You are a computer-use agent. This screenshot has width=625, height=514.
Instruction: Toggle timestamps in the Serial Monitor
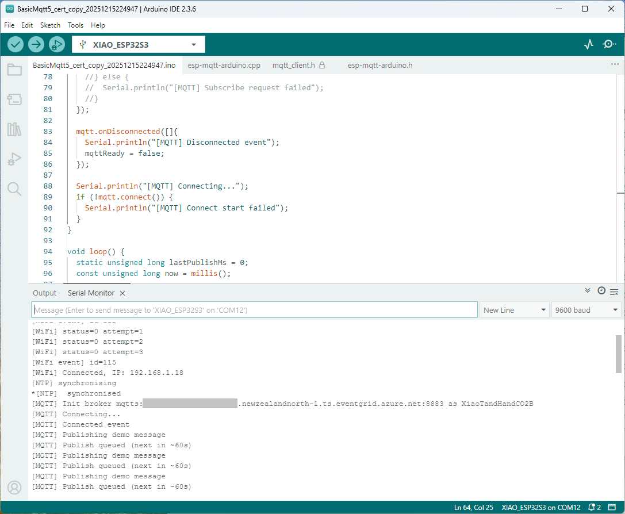click(601, 291)
